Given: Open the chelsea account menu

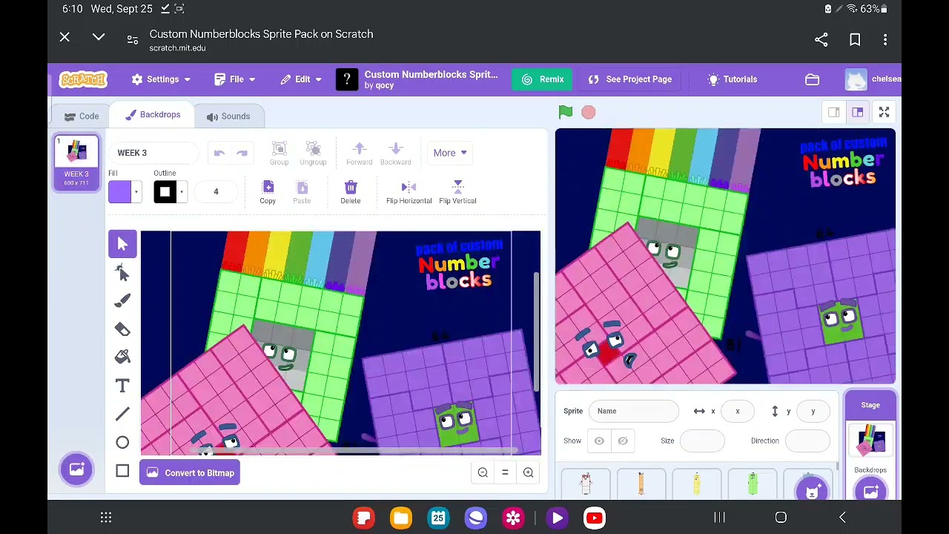Looking at the screenshot, I should pos(873,79).
